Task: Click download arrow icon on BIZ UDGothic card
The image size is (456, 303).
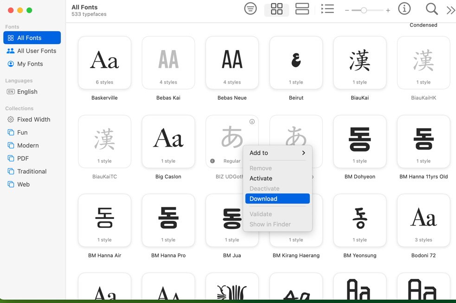Action: coord(252,122)
